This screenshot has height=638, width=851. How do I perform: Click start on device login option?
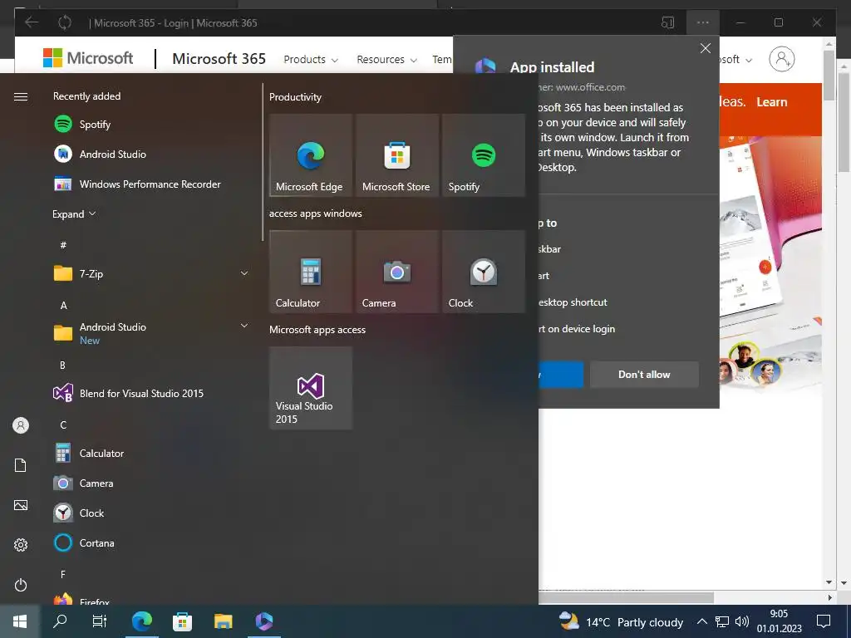577,329
